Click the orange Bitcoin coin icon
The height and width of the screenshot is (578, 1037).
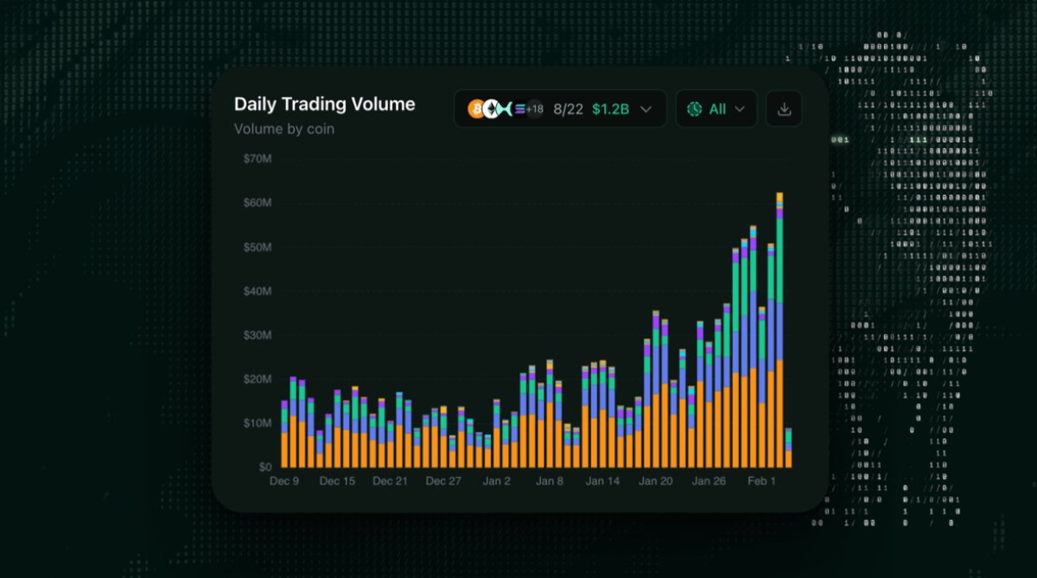[476, 109]
